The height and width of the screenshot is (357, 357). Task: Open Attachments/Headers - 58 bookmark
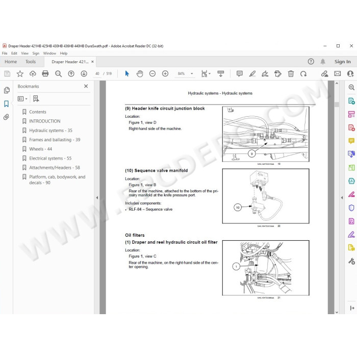(x=55, y=168)
